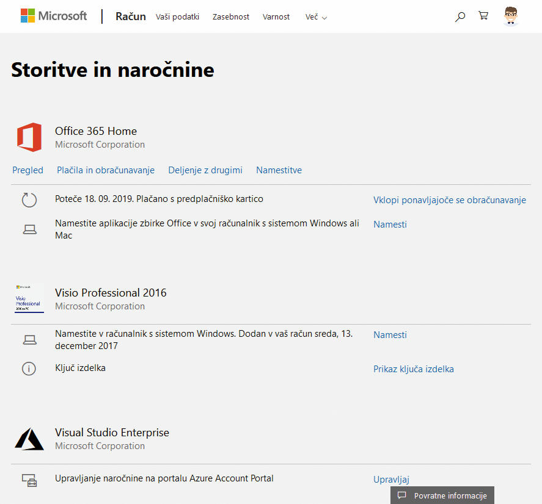Screen dimensions: 542x504
Task: Click the info icon beside Ključ izdelka
Action: (29, 369)
